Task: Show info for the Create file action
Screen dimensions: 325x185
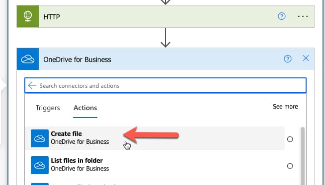Action: 290,139
